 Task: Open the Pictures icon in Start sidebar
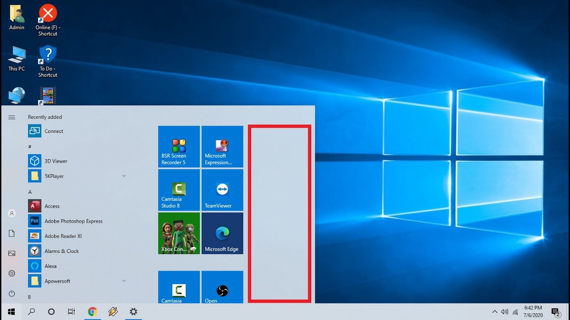coord(12,253)
